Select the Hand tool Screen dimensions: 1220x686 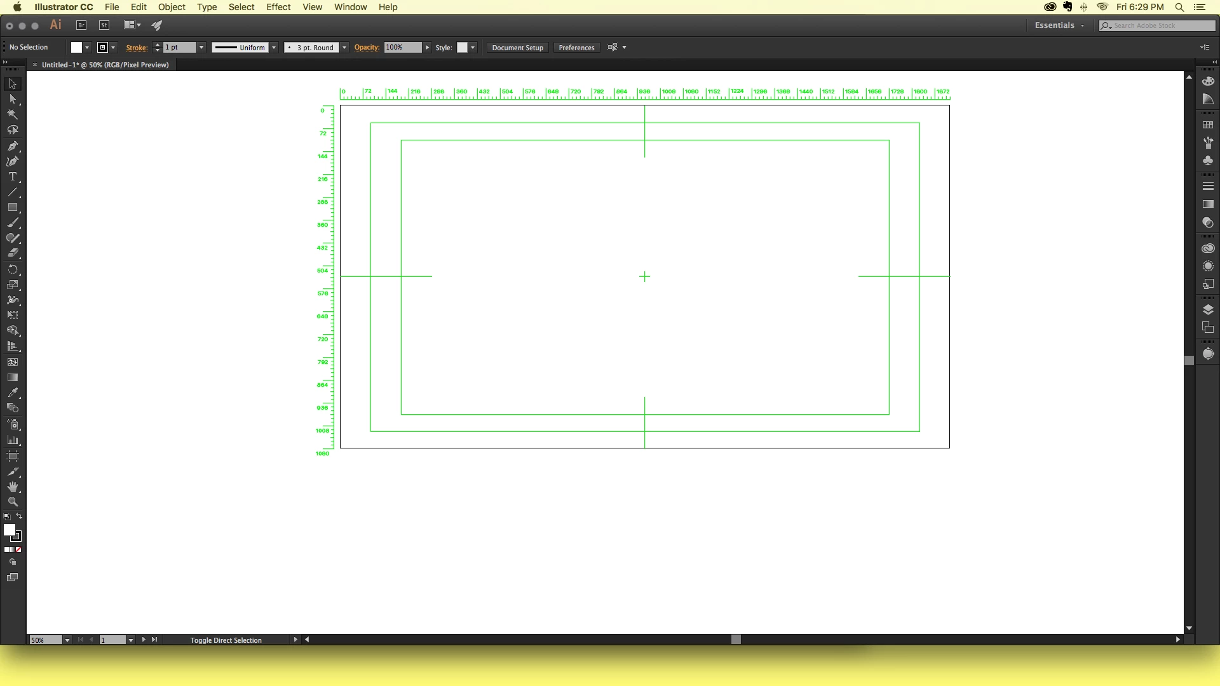coord(12,487)
